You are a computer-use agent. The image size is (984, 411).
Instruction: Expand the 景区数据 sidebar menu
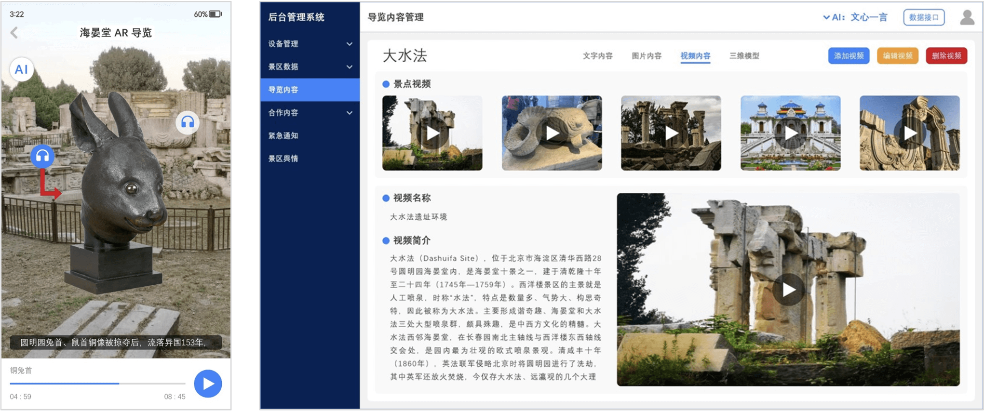[x=310, y=67]
